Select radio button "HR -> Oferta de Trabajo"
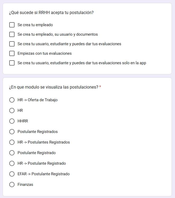Screen dimensions: 175x198 12,100
